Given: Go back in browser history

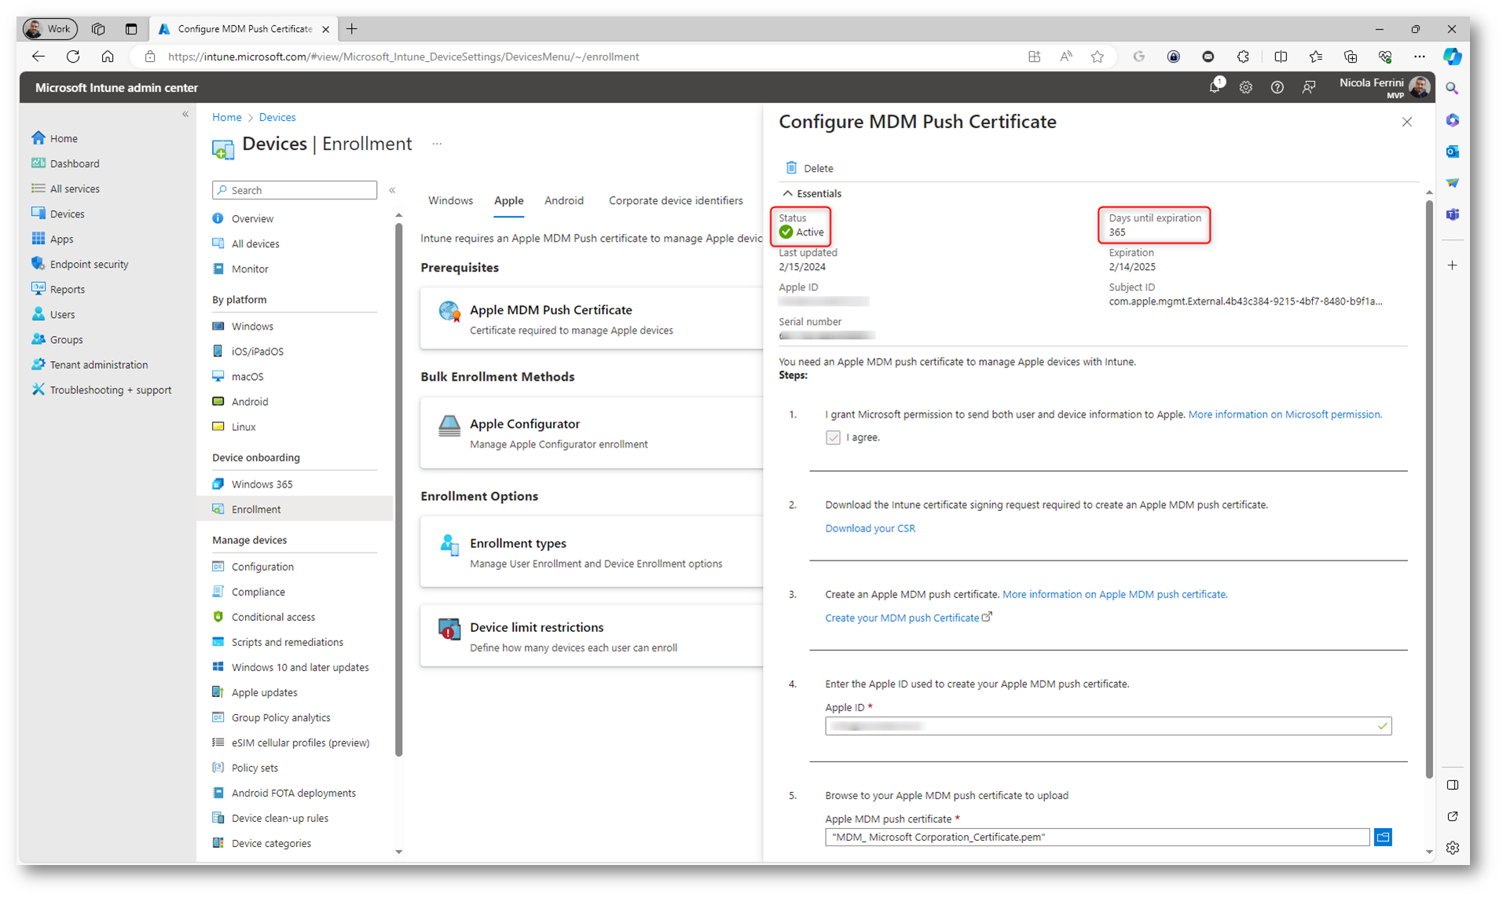Looking at the screenshot, I should click(x=38, y=57).
